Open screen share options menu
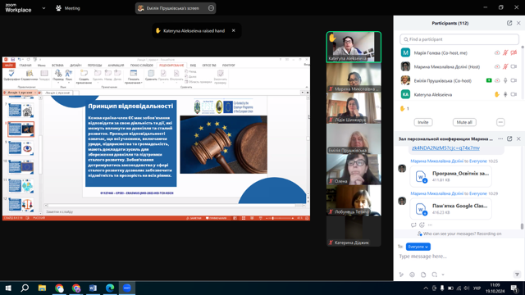525x295 pixels. pyautogui.click(x=211, y=8)
